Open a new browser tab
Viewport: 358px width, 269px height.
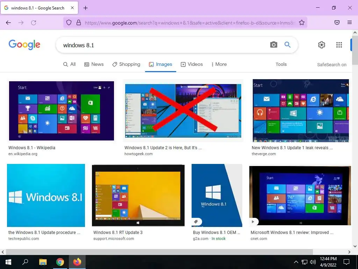click(x=85, y=8)
